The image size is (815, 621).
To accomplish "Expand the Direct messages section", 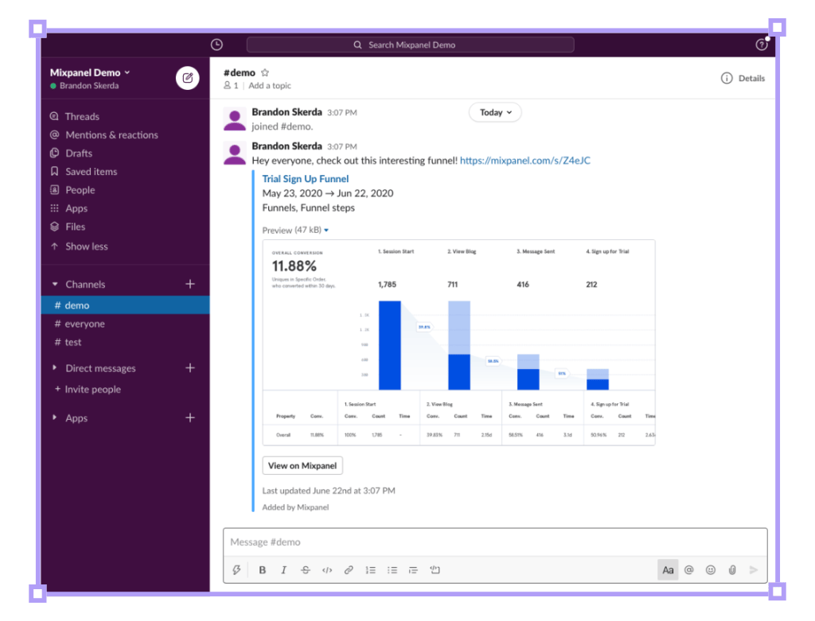I will pos(55,367).
